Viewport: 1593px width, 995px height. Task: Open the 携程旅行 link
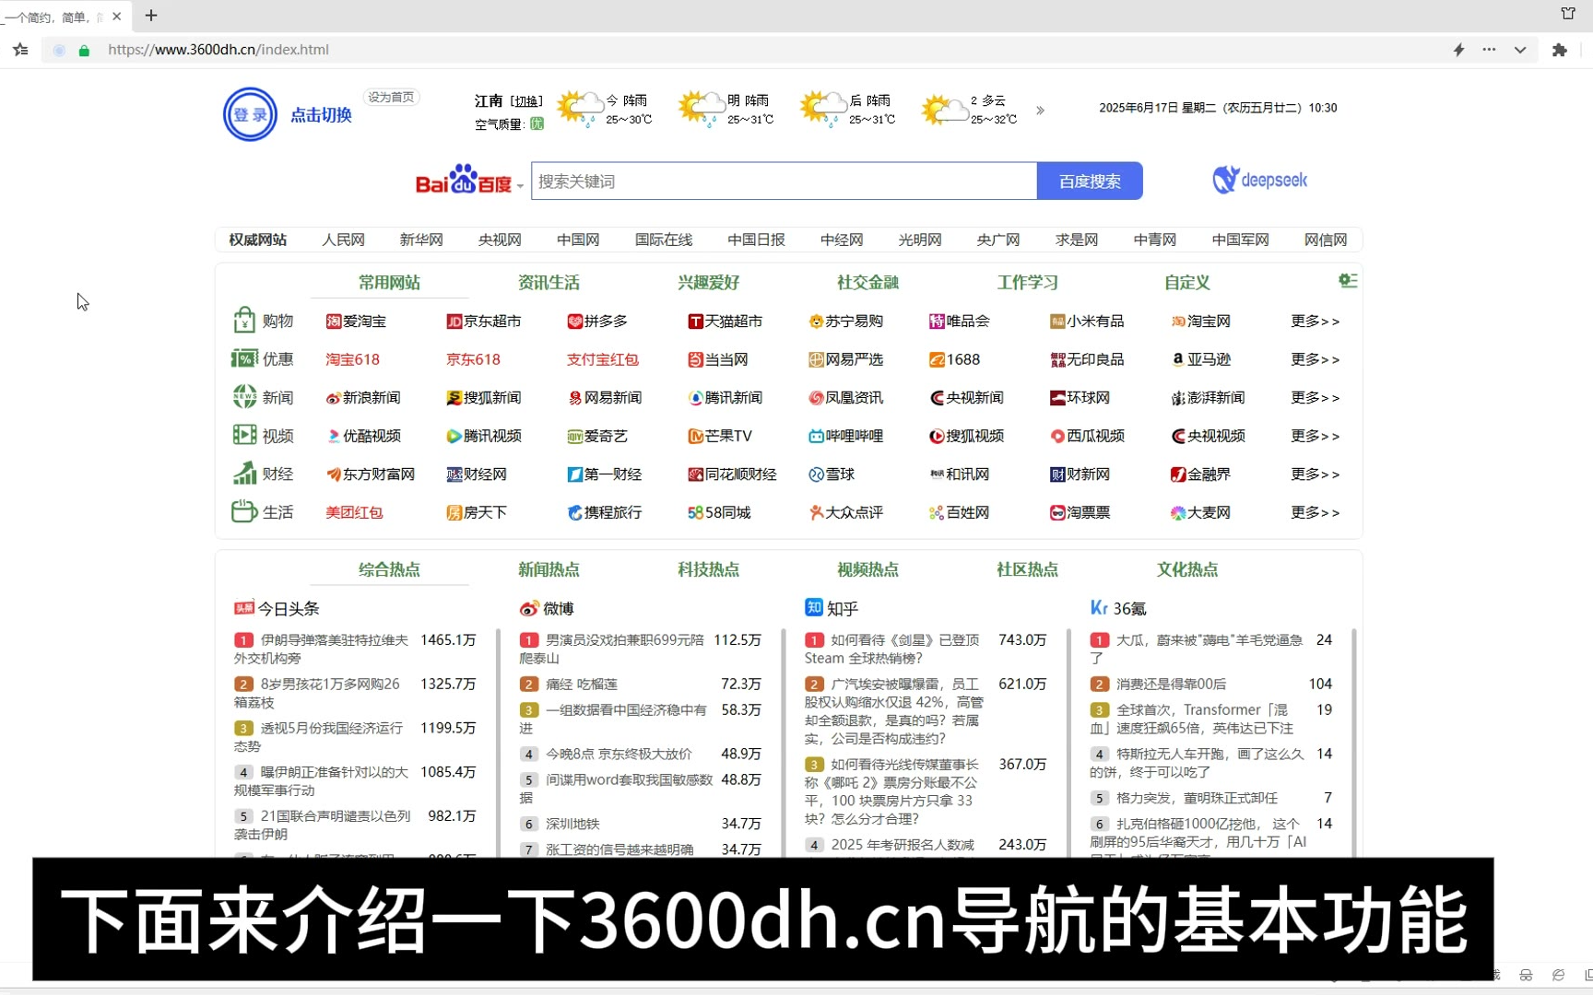605,512
